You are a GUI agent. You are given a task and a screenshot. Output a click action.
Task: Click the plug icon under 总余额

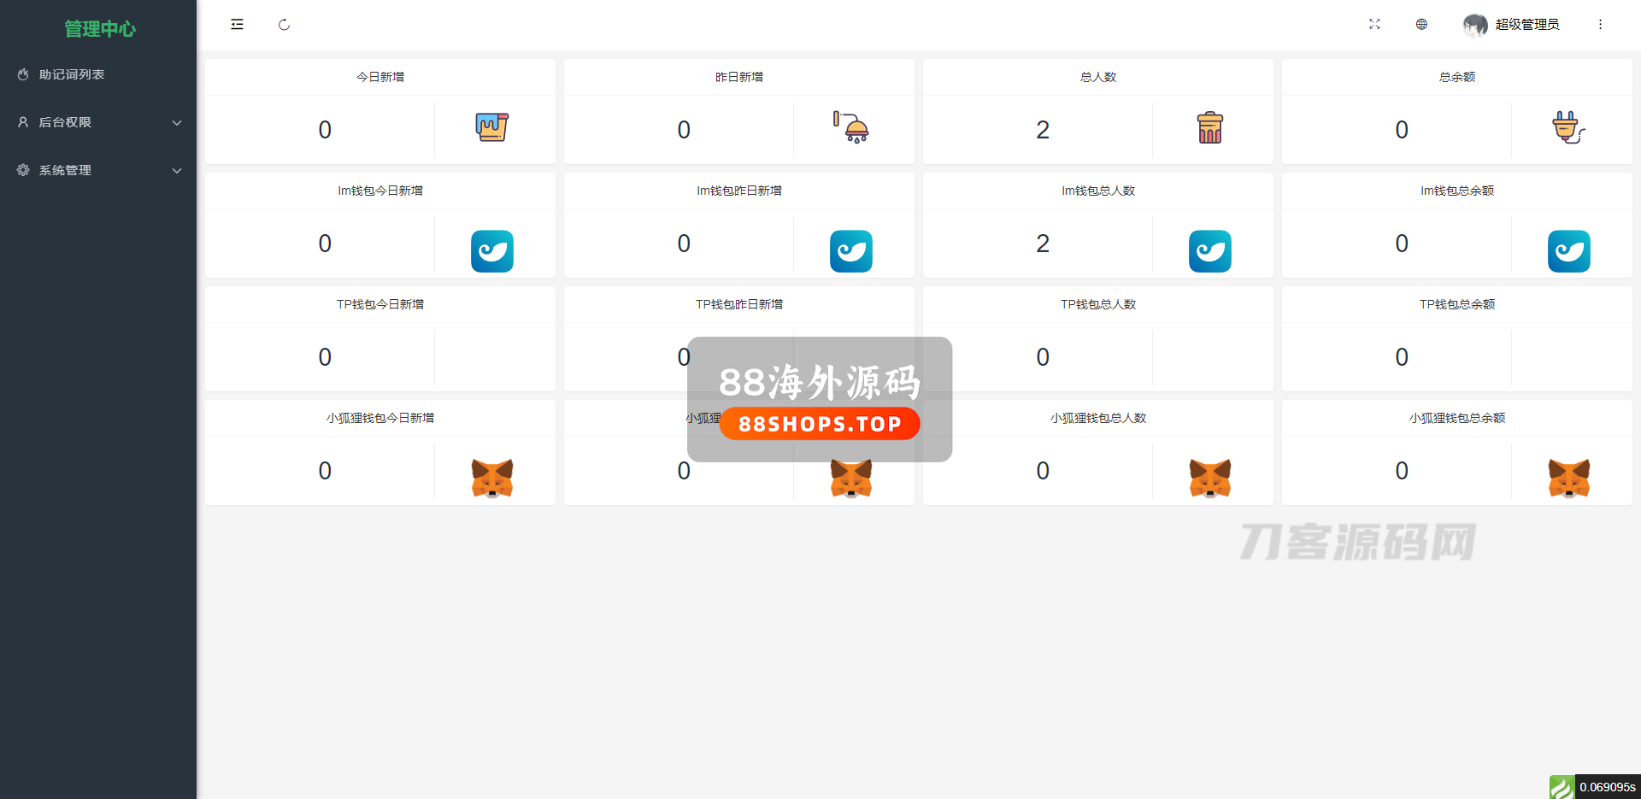click(1569, 127)
